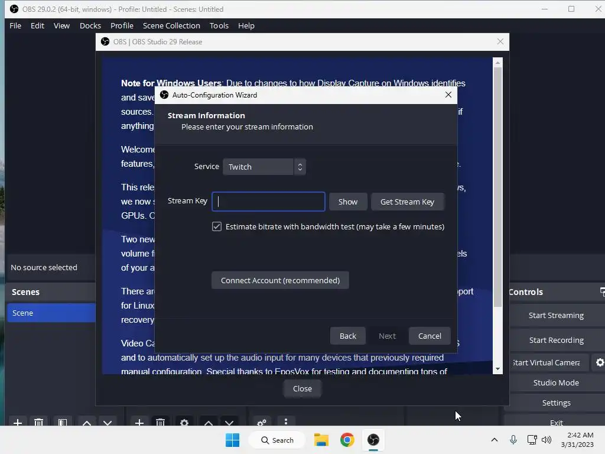Open Settings from Controls panel
The height and width of the screenshot is (454, 605).
[556, 403]
